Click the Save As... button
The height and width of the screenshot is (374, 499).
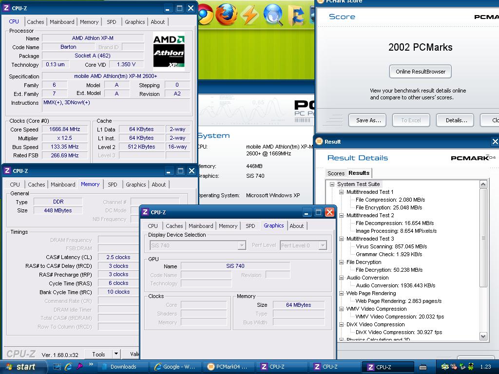pyautogui.click(x=367, y=120)
